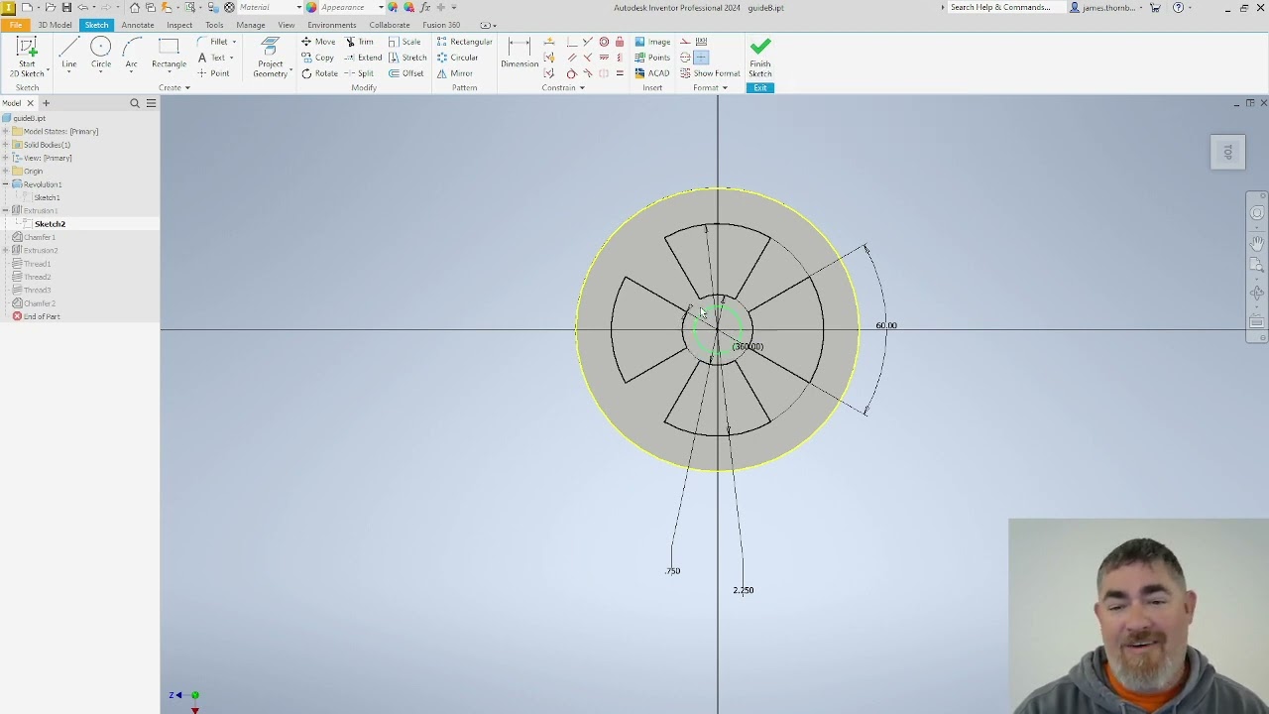Open the Tools tab
The image size is (1269, 714).
[x=214, y=25]
